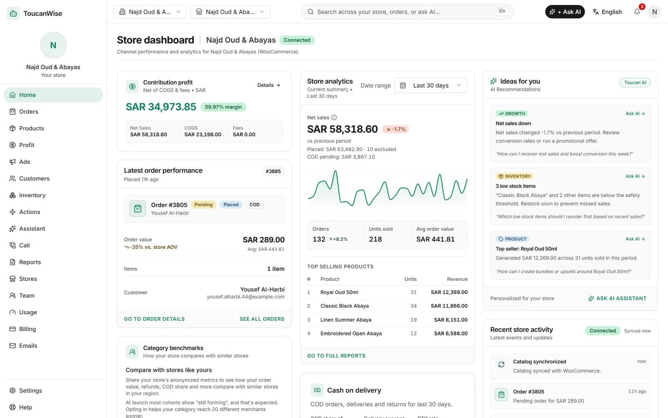The image size is (668, 418).
Task: Open the Home sidebar item
Action: (x=53, y=95)
